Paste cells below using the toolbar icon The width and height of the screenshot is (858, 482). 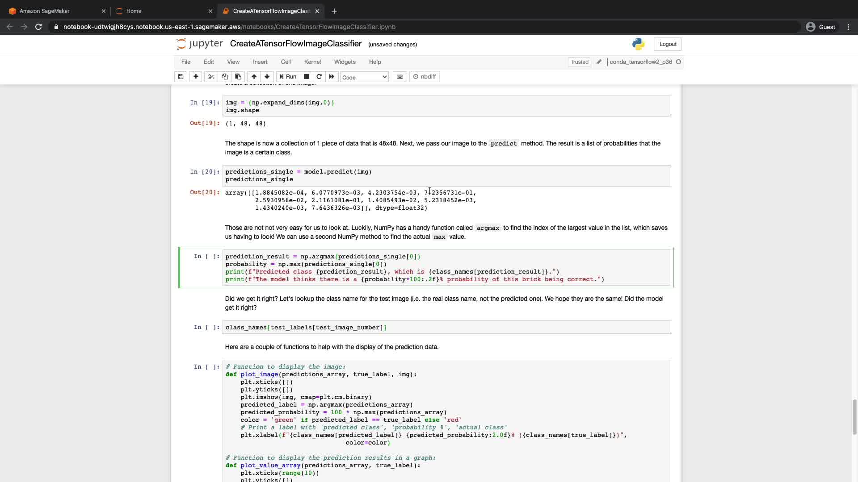point(238,77)
